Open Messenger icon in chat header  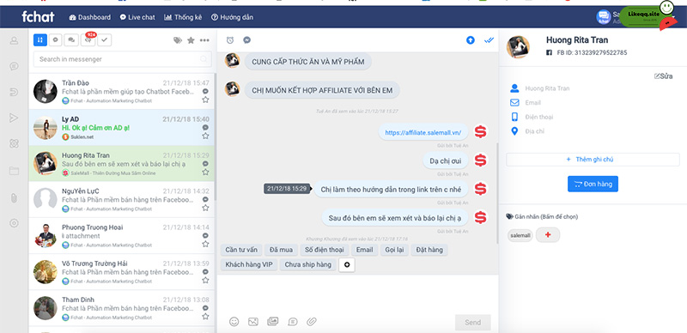(247, 40)
